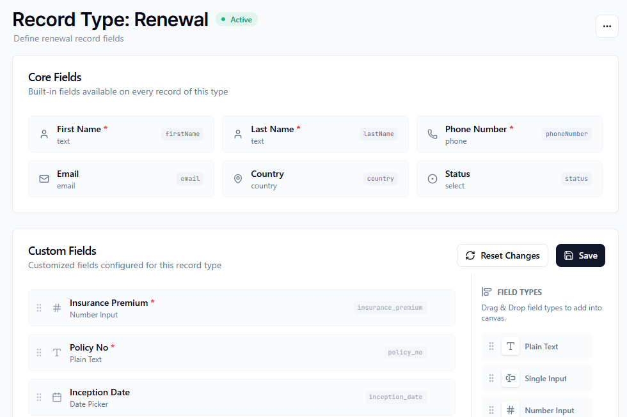Click the Date Picker type text
Image resolution: width=627 pixels, height=417 pixels.
click(x=89, y=404)
